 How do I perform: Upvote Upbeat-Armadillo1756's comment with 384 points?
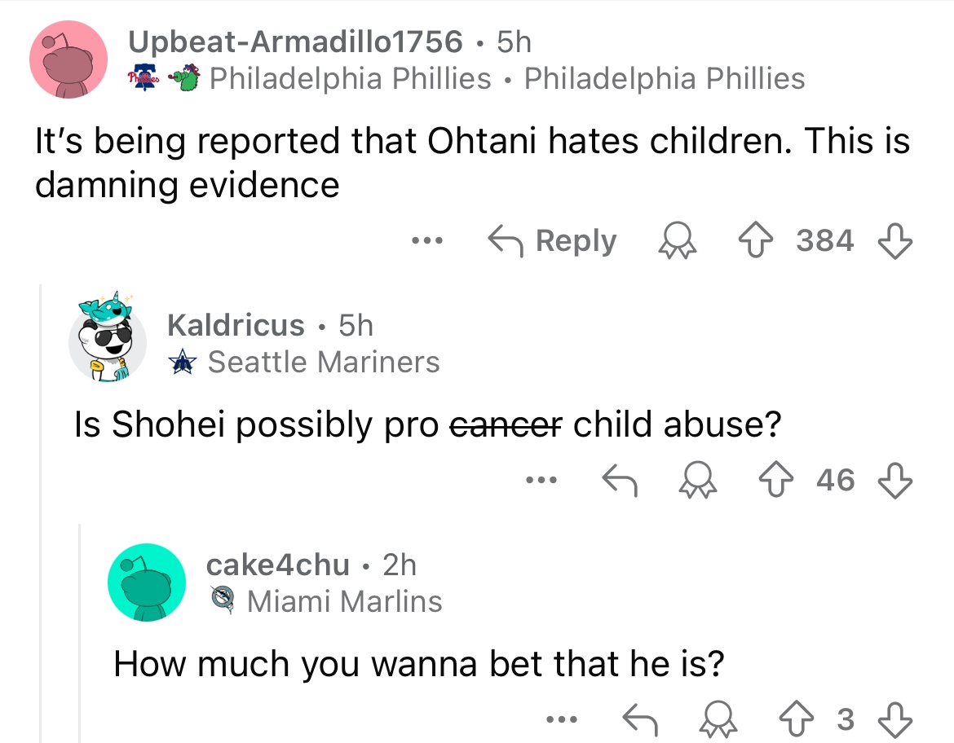point(770,241)
